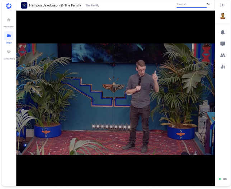
Task: Click the 7m remaining time indicator
Action: (208, 4)
